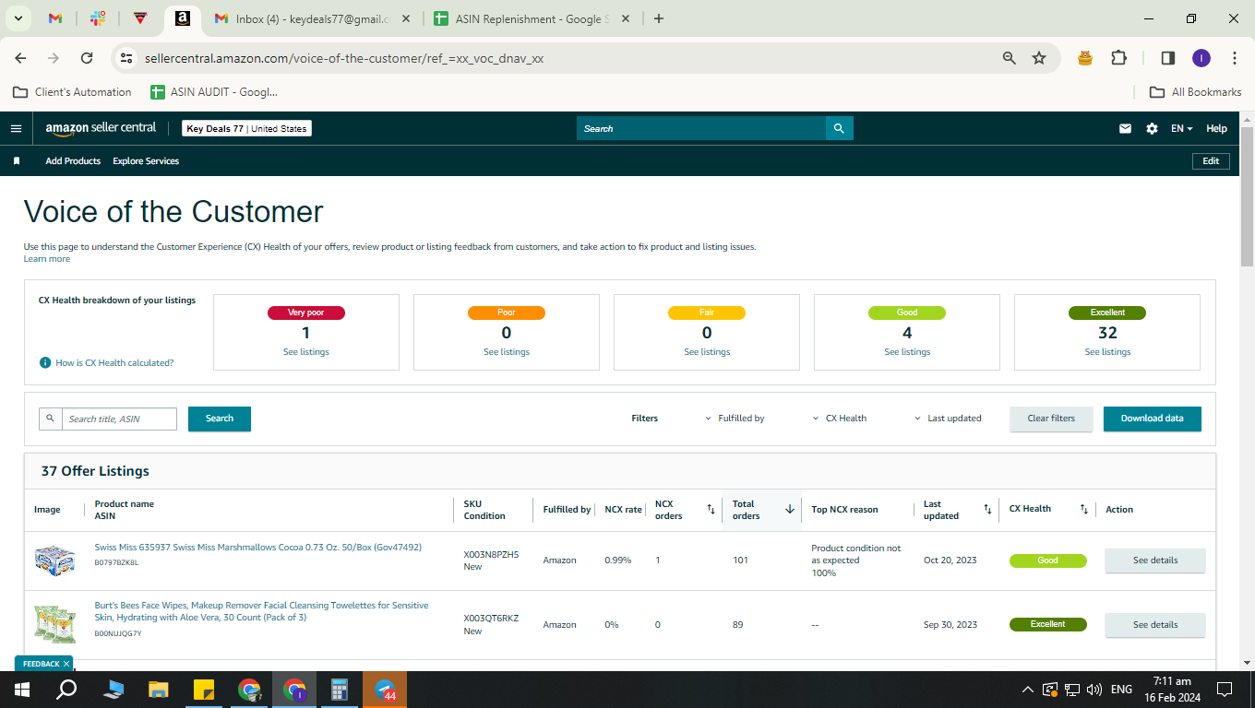Screen dimensions: 1255x708
Task: Open the mail messages icon
Action: (1125, 129)
